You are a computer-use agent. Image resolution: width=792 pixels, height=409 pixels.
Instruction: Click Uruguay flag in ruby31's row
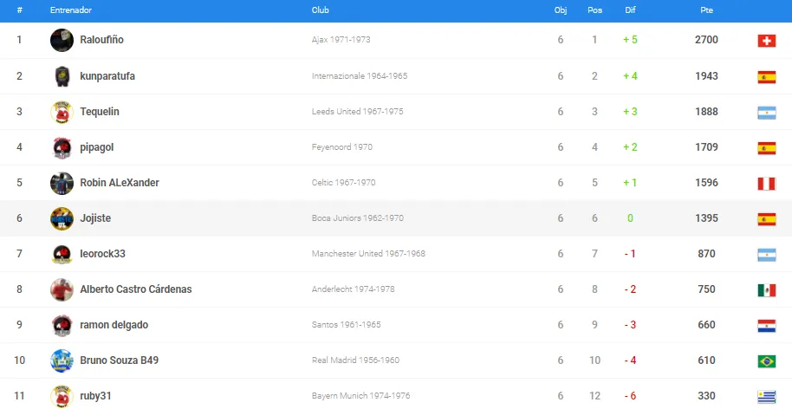[766, 397]
